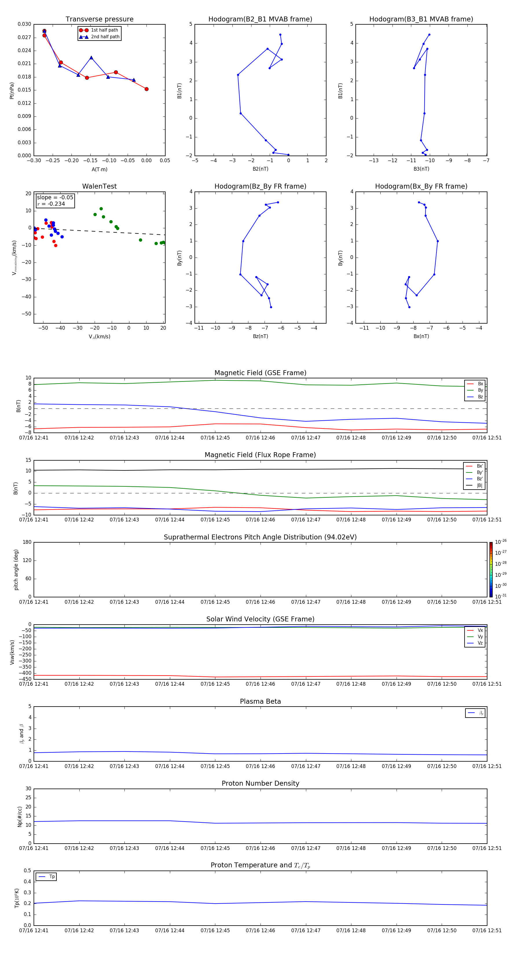Select the "Hodogram(Bx_By FR frame)" title
Viewport: 521px width, 956px height.
pyautogui.click(x=421, y=186)
